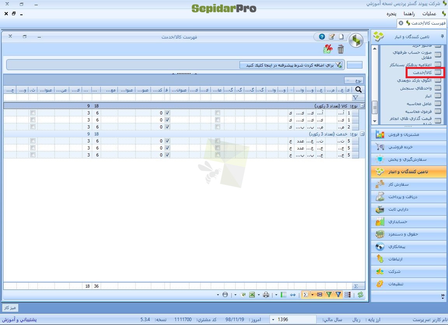Click the magnifier search icon in grid header
448x325 pixels.
(359, 90)
